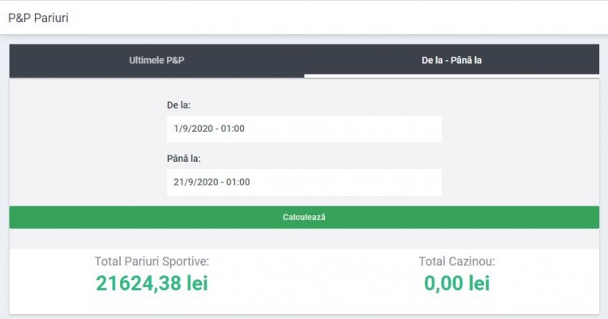The width and height of the screenshot is (608, 319).
Task: Switch to the Ultimele P&P tab
Action: pos(156,61)
